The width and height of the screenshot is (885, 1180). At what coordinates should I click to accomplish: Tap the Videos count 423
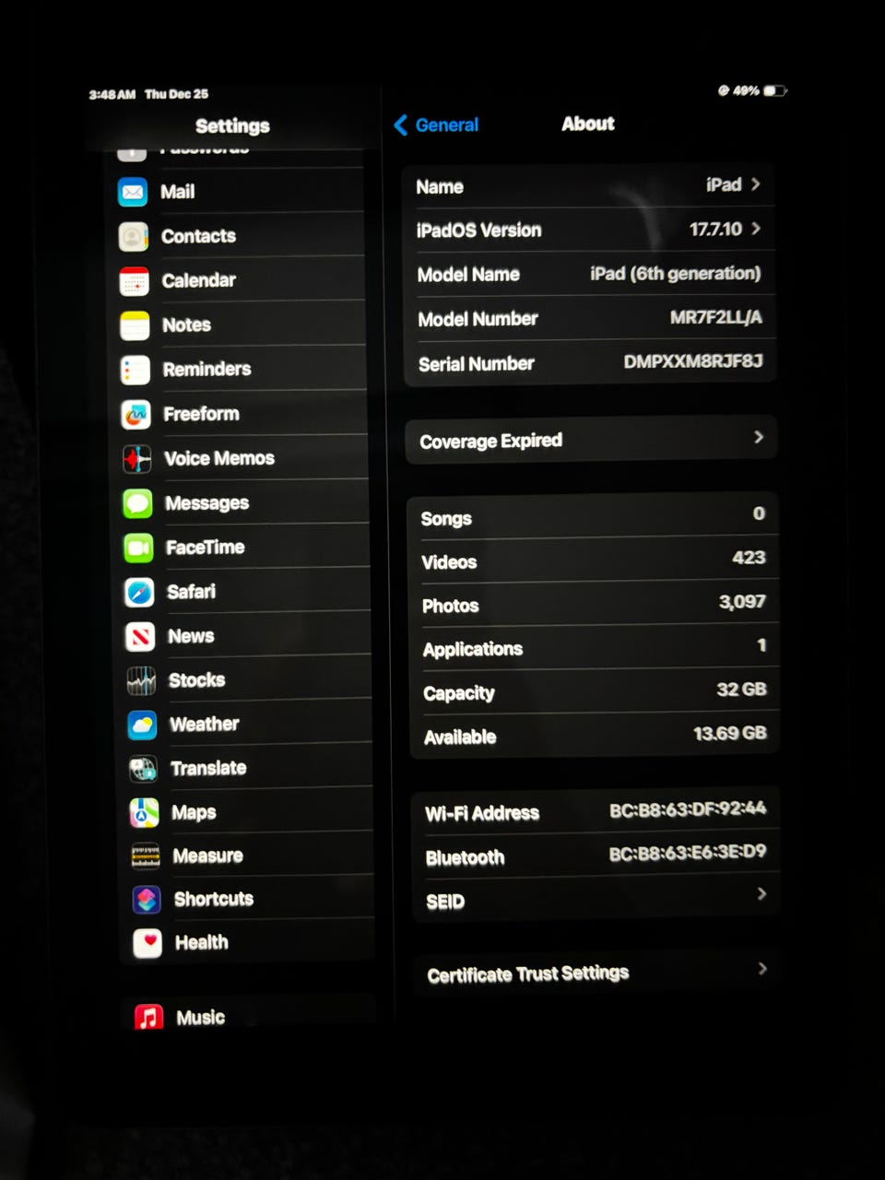tap(749, 557)
